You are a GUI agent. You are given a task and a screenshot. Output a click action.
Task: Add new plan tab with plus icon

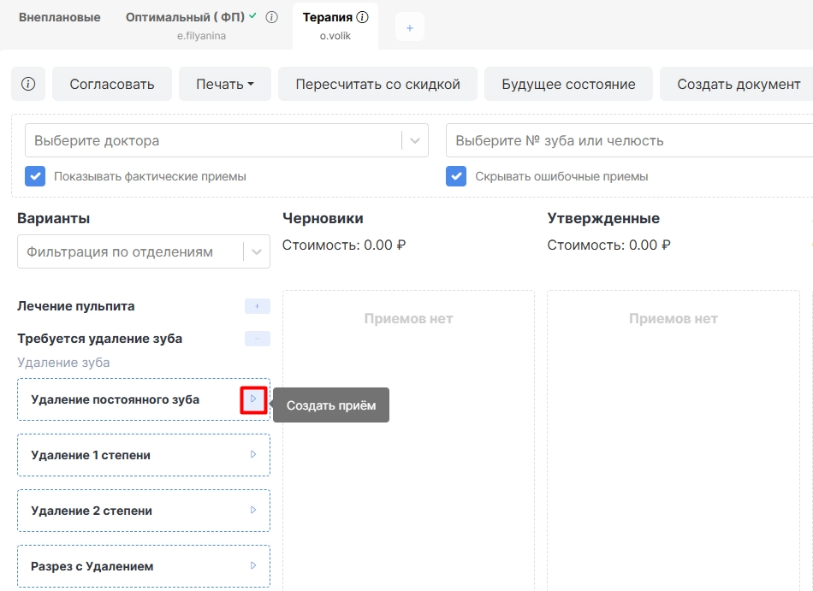(x=410, y=27)
